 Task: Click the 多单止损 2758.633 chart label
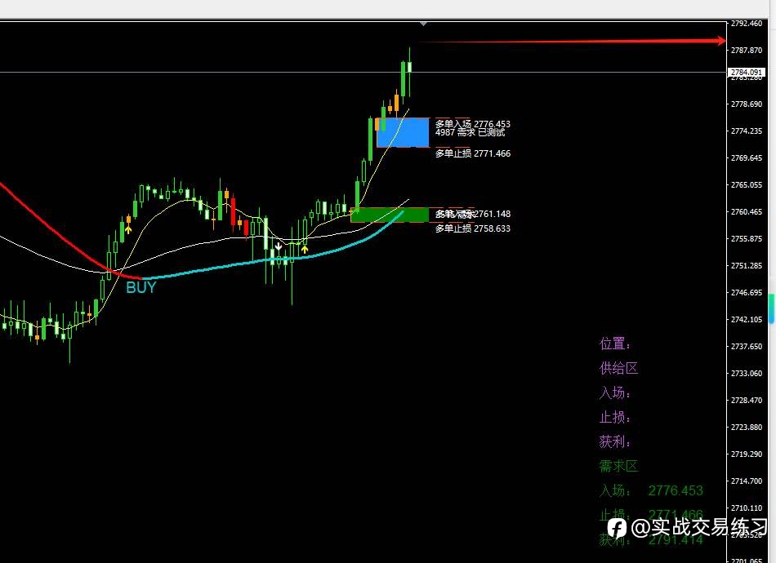click(473, 228)
